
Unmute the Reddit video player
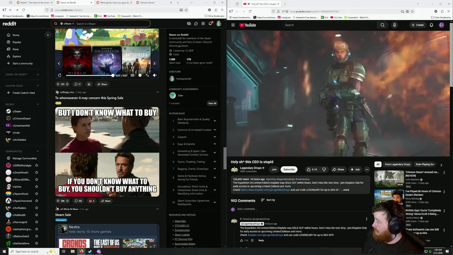tap(155, 75)
